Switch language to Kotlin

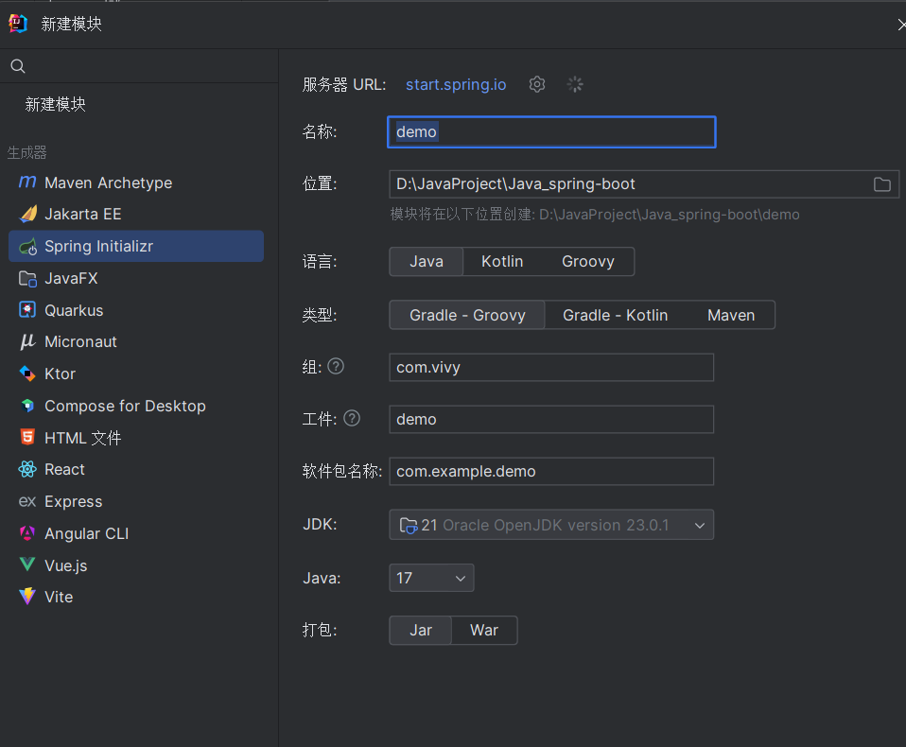(x=502, y=261)
